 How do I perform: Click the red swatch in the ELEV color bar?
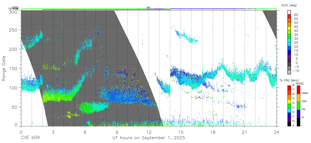pos(289,17)
